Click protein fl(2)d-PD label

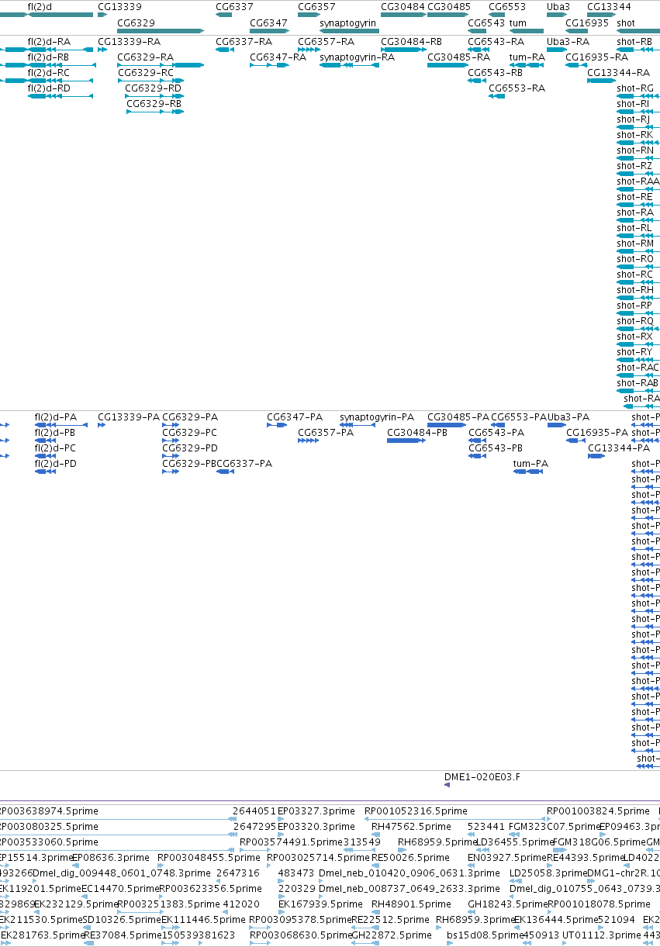click(x=55, y=464)
